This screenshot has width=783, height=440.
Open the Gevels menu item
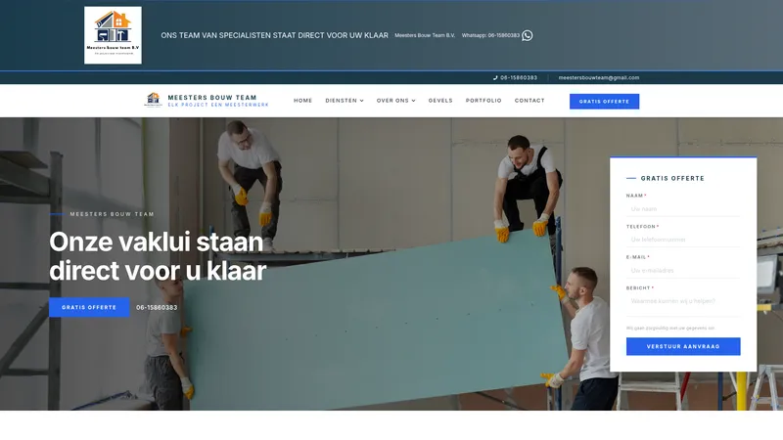(x=440, y=101)
